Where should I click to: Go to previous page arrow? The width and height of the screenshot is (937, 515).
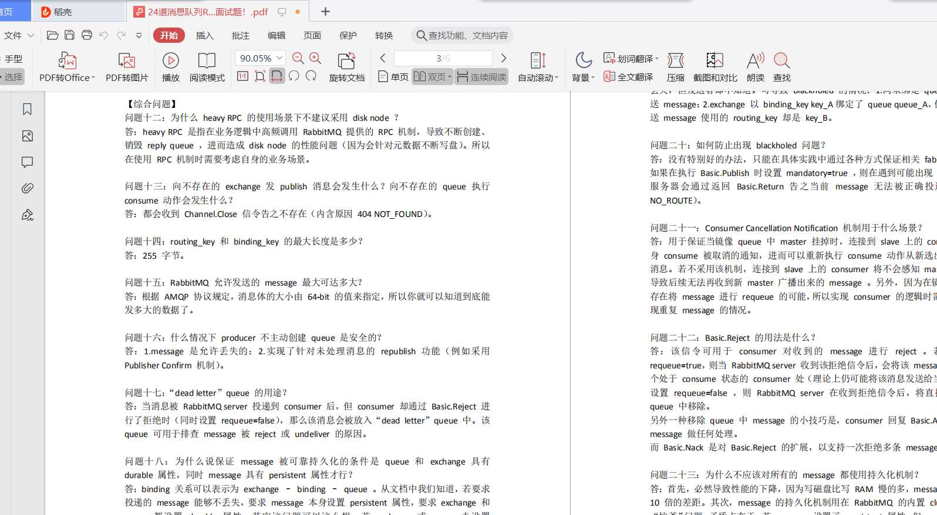(383, 58)
